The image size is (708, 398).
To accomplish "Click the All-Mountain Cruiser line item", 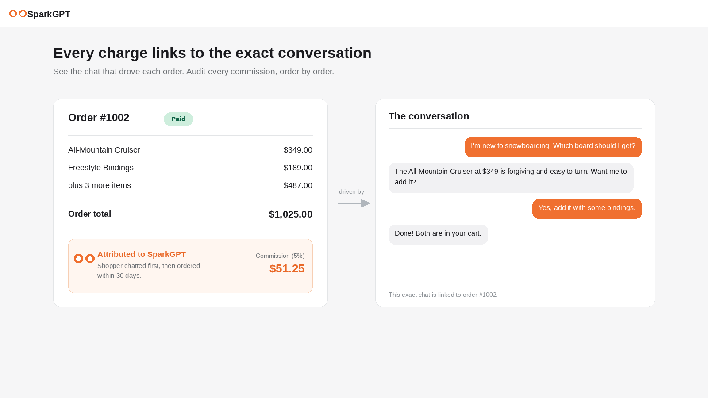I will pyautogui.click(x=190, y=150).
